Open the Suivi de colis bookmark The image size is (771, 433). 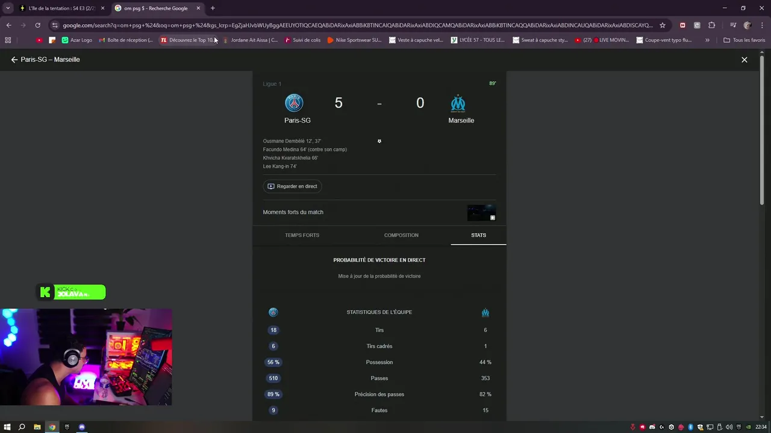302,40
